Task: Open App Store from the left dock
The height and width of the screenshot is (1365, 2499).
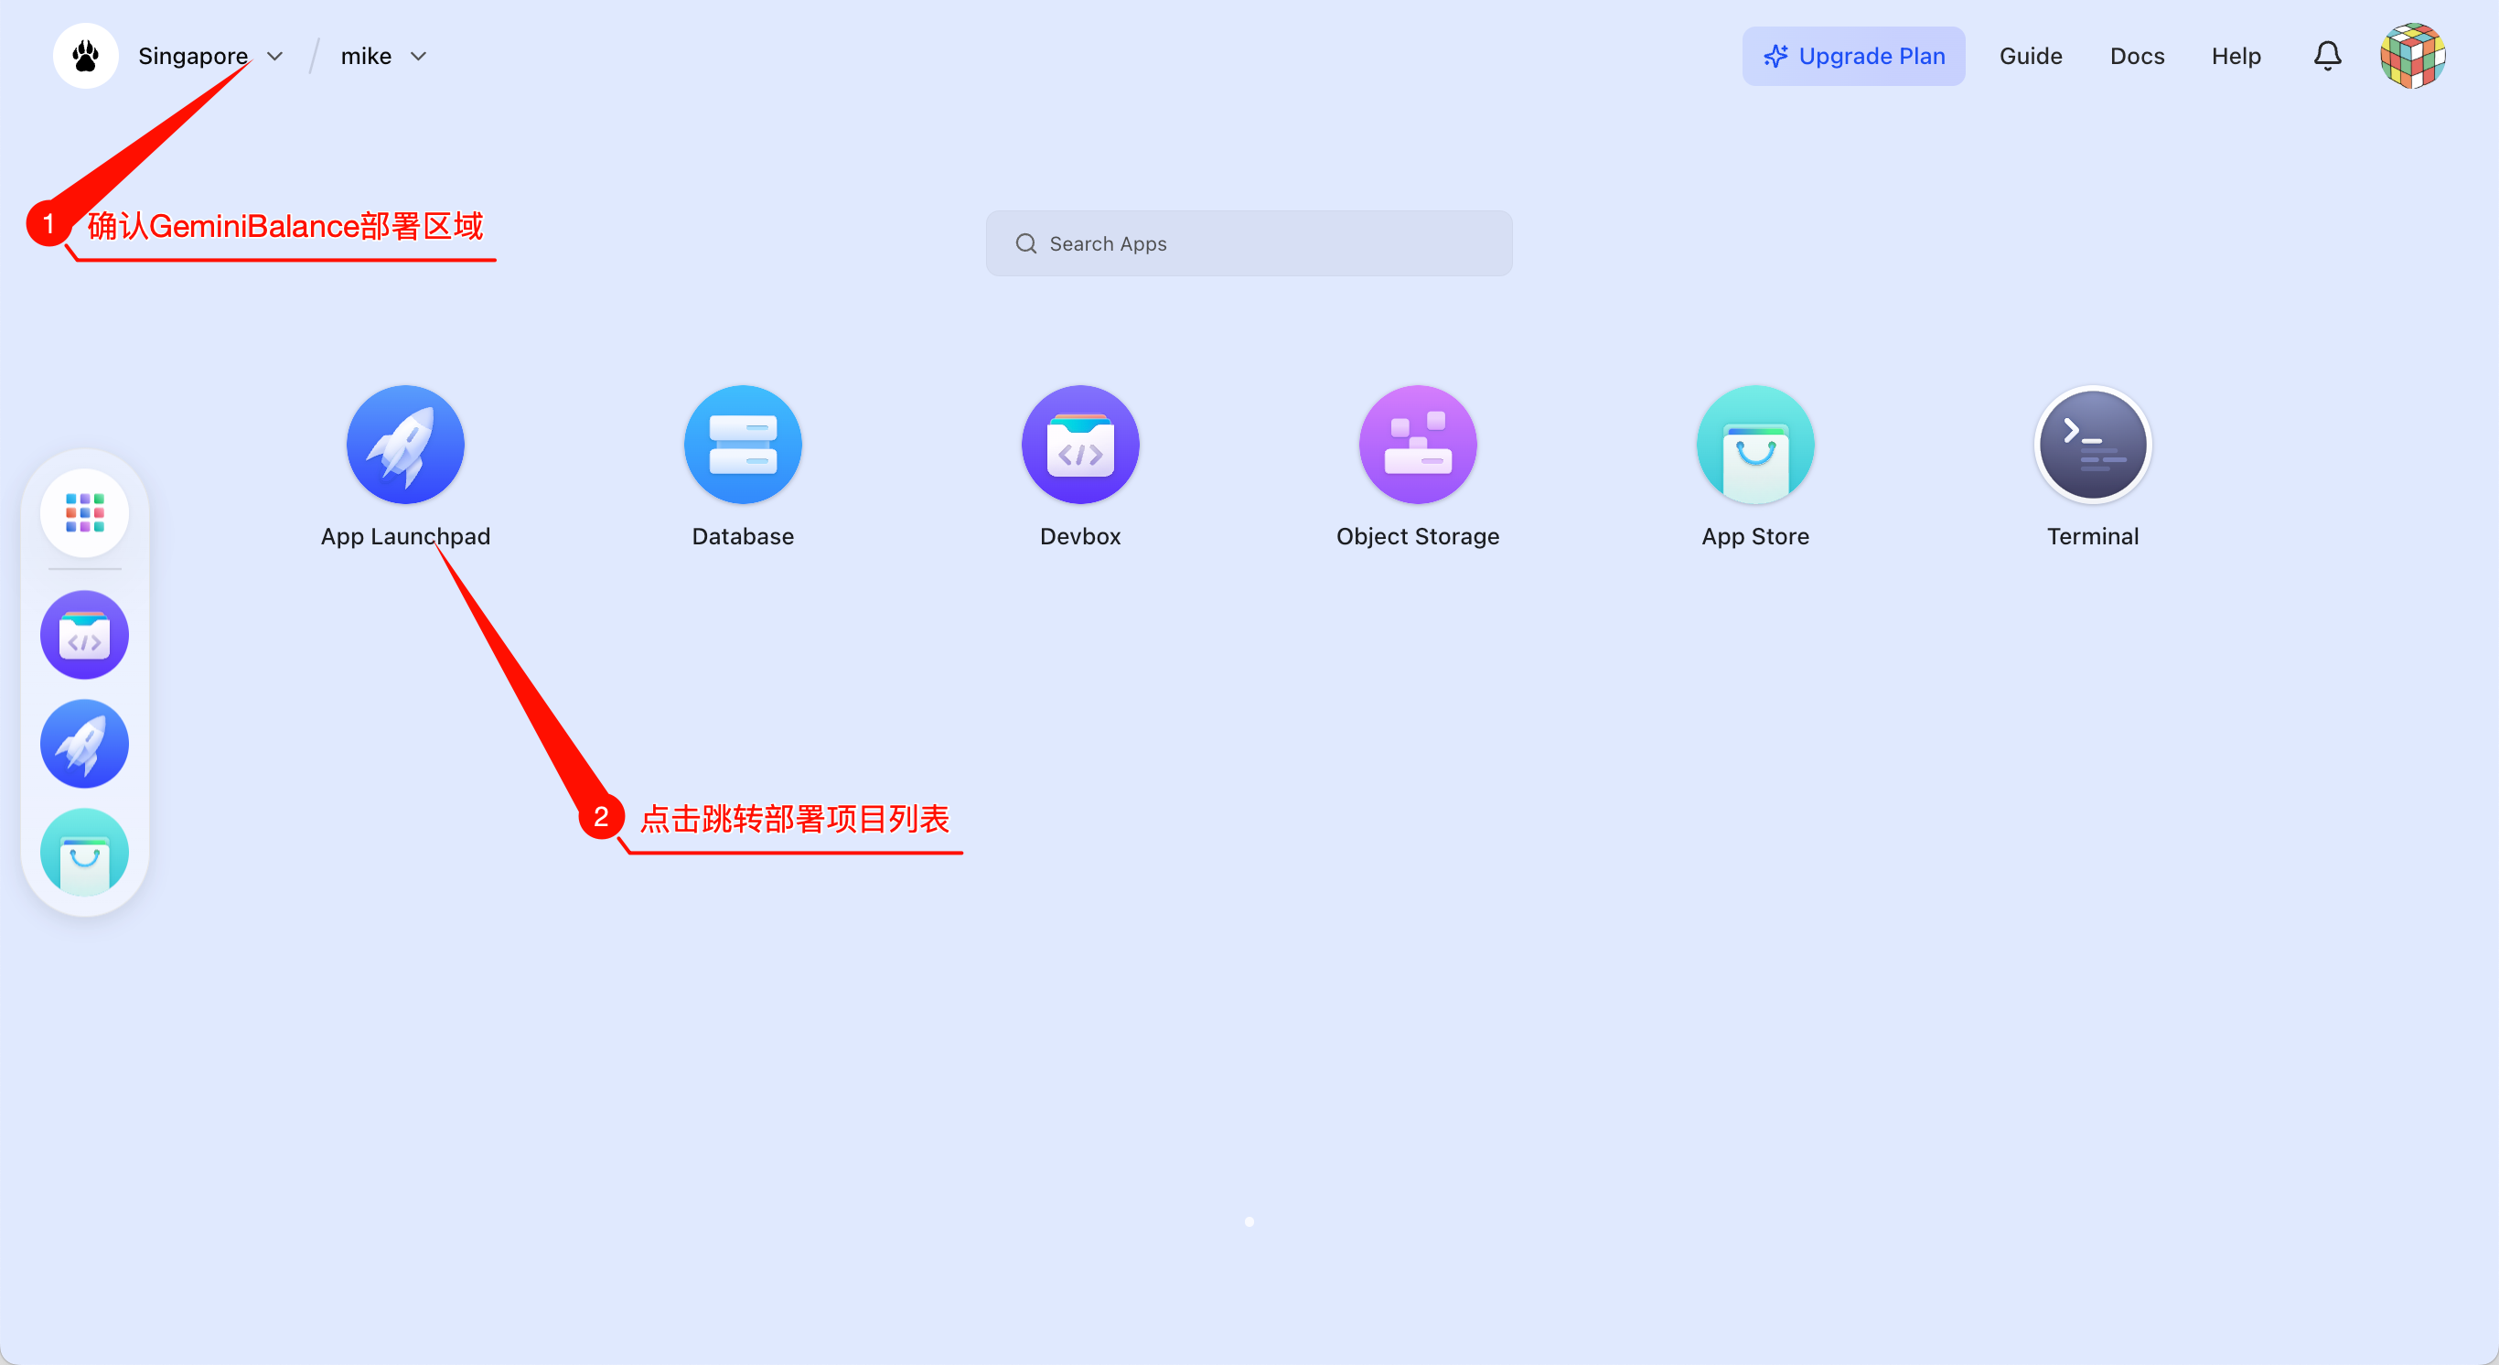Action: [84, 853]
